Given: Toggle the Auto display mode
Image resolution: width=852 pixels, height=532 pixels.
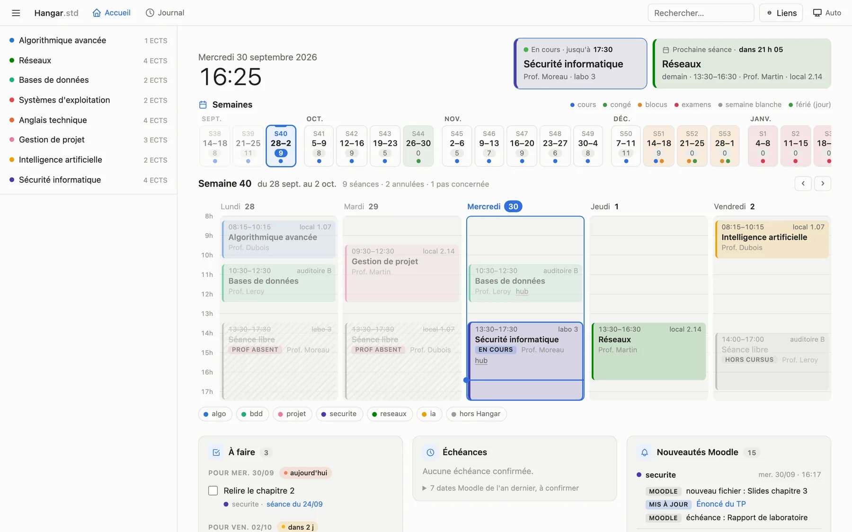Looking at the screenshot, I should point(827,13).
